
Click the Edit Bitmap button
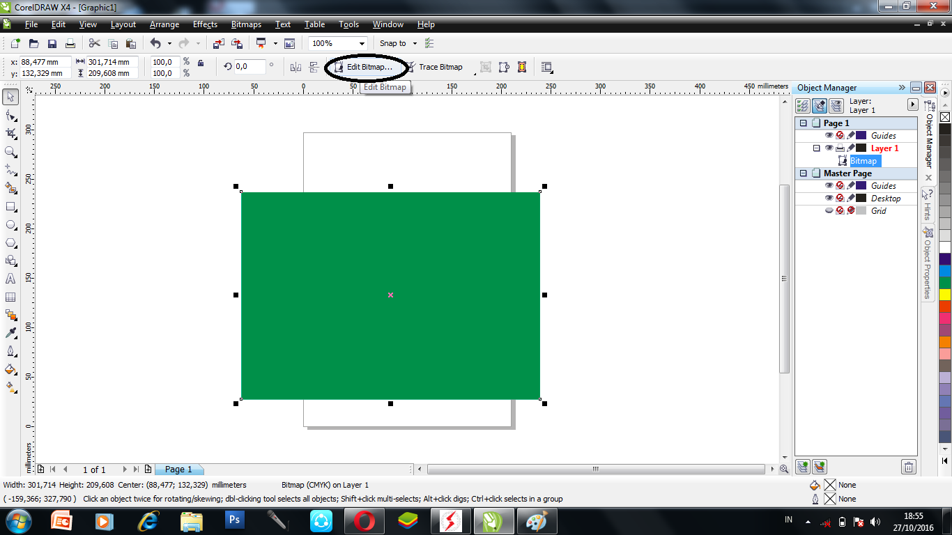coord(367,67)
